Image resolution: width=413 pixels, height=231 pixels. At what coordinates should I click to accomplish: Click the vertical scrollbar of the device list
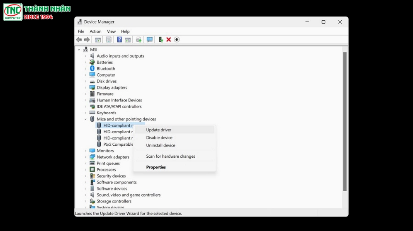pyautogui.click(x=345, y=124)
